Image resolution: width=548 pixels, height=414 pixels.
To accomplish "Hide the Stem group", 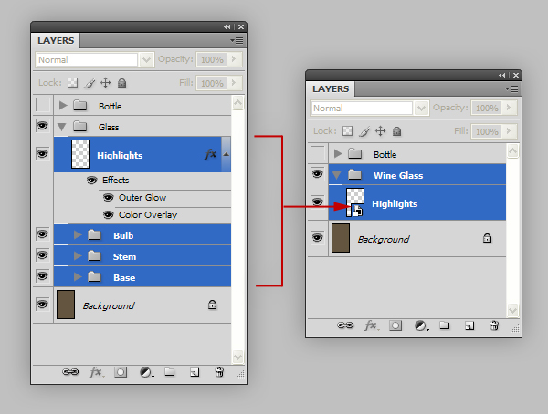I will pyautogui.click(x=43, y=254).
